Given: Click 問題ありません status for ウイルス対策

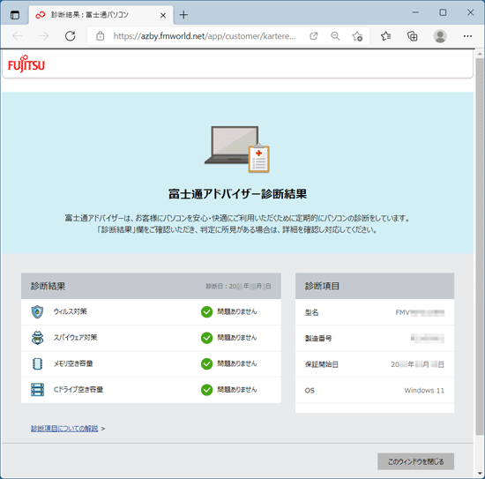Looking at the screenshot, I should pos(237,311).
